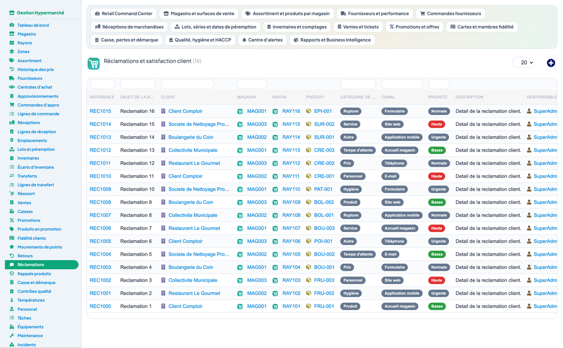Click the Magasins sidebar icon

(12, 34)
